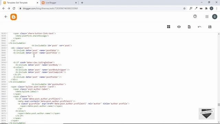Open a new browser tab
The height and width of the screenshot is (124, 220).
pos(82,3)
